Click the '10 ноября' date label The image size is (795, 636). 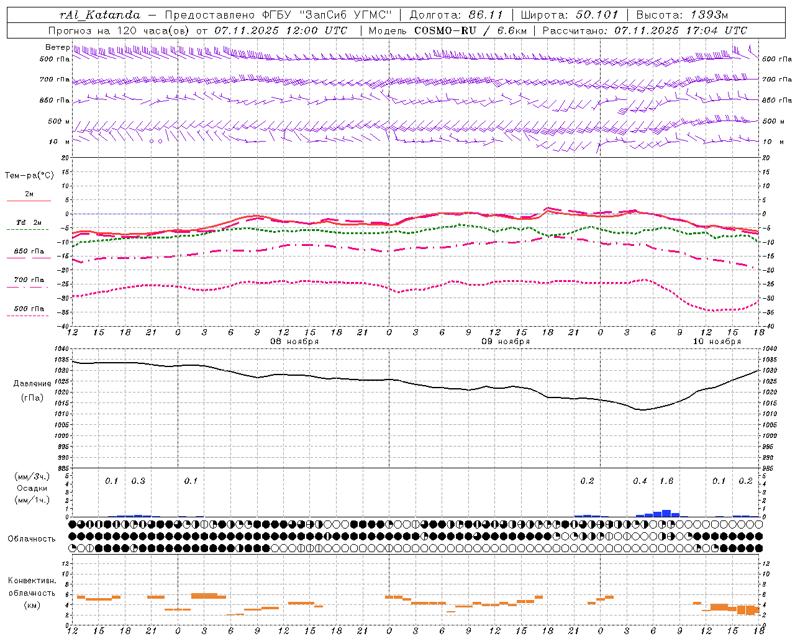(x=717, y=342)
